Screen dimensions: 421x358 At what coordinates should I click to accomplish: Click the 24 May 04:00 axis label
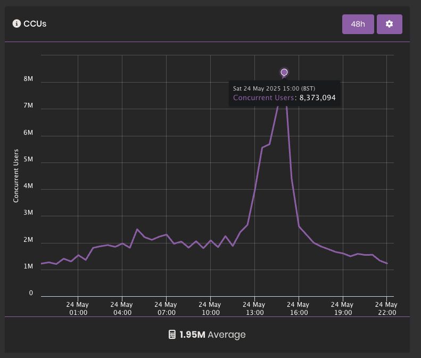pyautogui.click(x=122, y=308)
